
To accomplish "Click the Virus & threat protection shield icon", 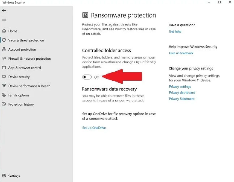I will (x=4, y=40).
